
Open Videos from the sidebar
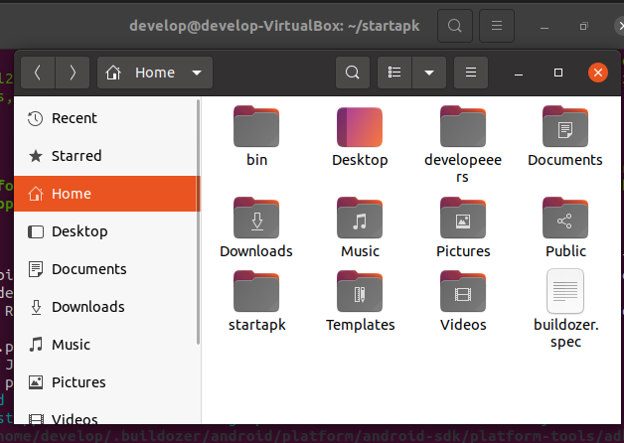[106, 417]
